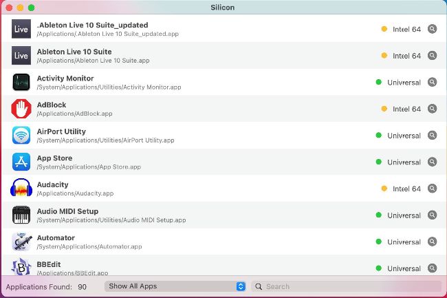Click magnifier button for Audio MIDI Setup
Image resolution: width=447 pixels, height=298 pixels.
pyautogui.click(x=432, y=215)
